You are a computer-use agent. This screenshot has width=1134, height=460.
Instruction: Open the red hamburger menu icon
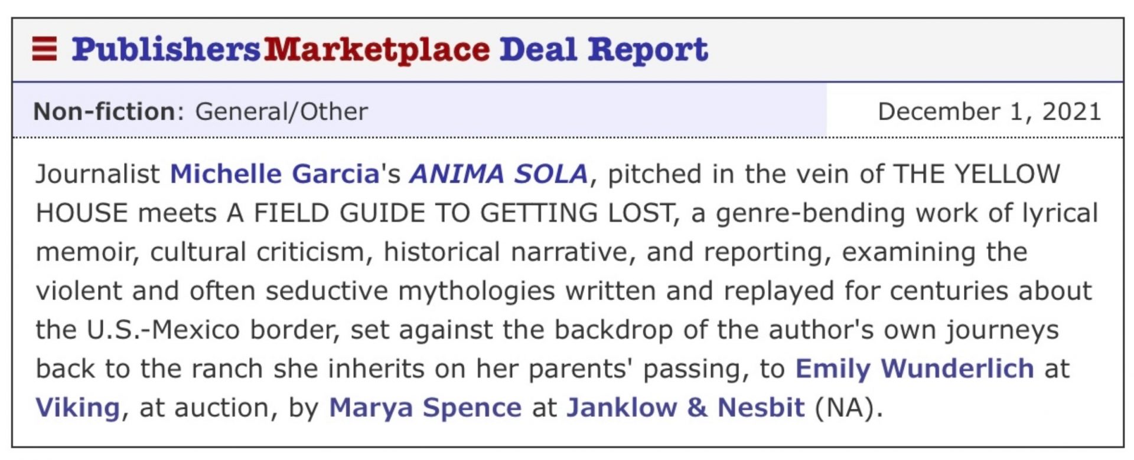click(44, 49)
